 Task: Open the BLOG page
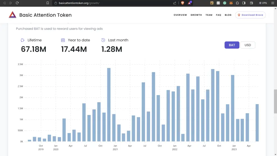click(228, 15)
